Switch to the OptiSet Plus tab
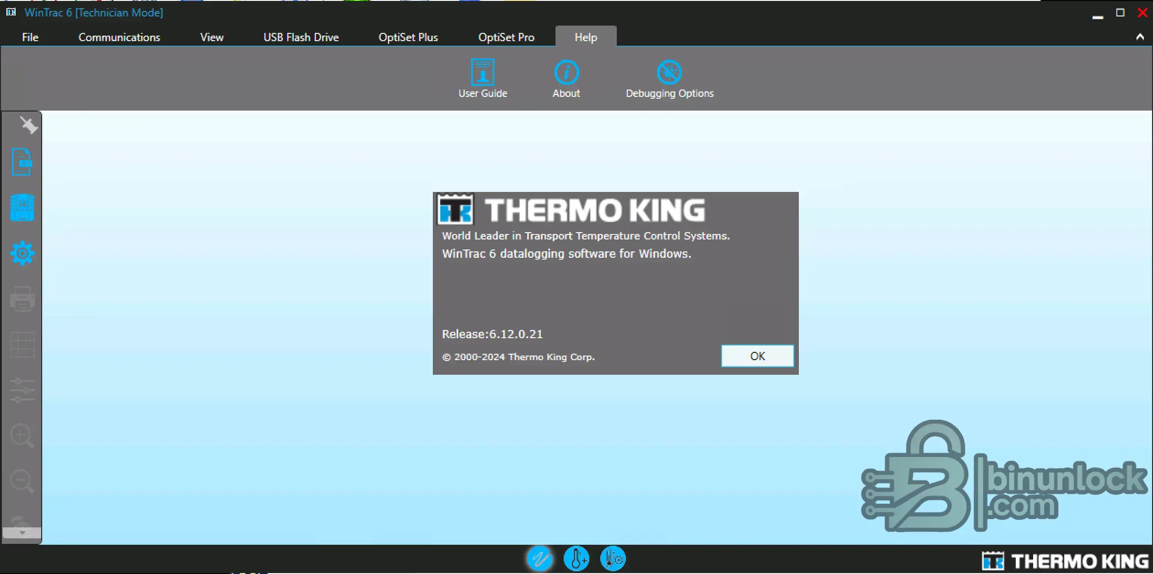Image resolution: width=1153 pixels, height=574 pixels. click(408, 37)
